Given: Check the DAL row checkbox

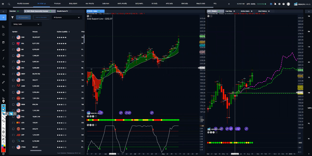Looking at the screenshot, I should tap(13, 43).
